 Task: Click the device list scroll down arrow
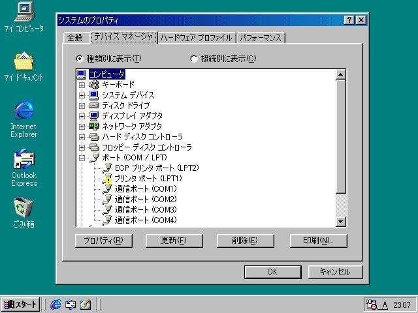point(341,222)
